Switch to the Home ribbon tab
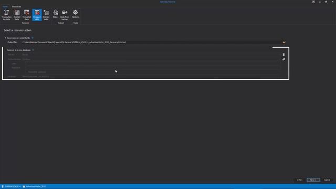This screenshot has width=336, height=189. 5,7
